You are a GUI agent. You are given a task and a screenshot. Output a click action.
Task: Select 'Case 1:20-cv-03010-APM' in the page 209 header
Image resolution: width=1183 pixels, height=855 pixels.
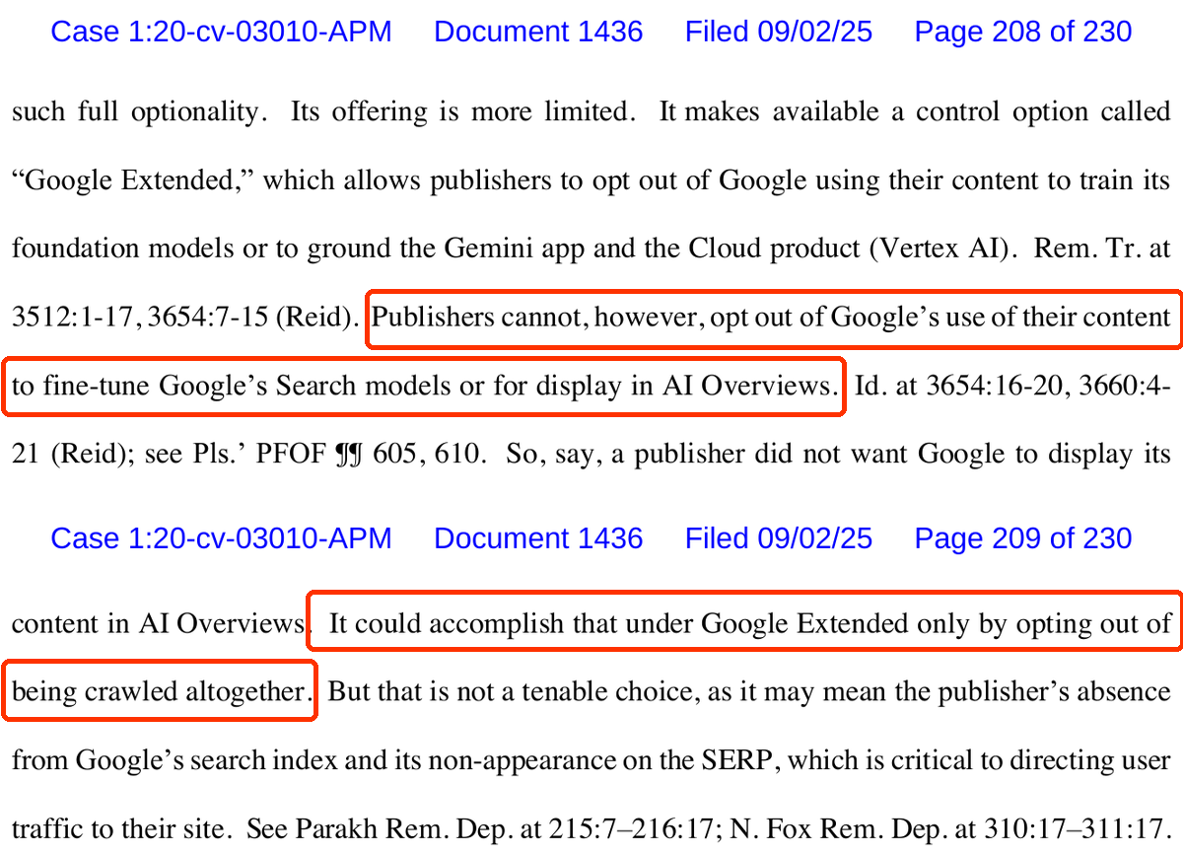221,538
